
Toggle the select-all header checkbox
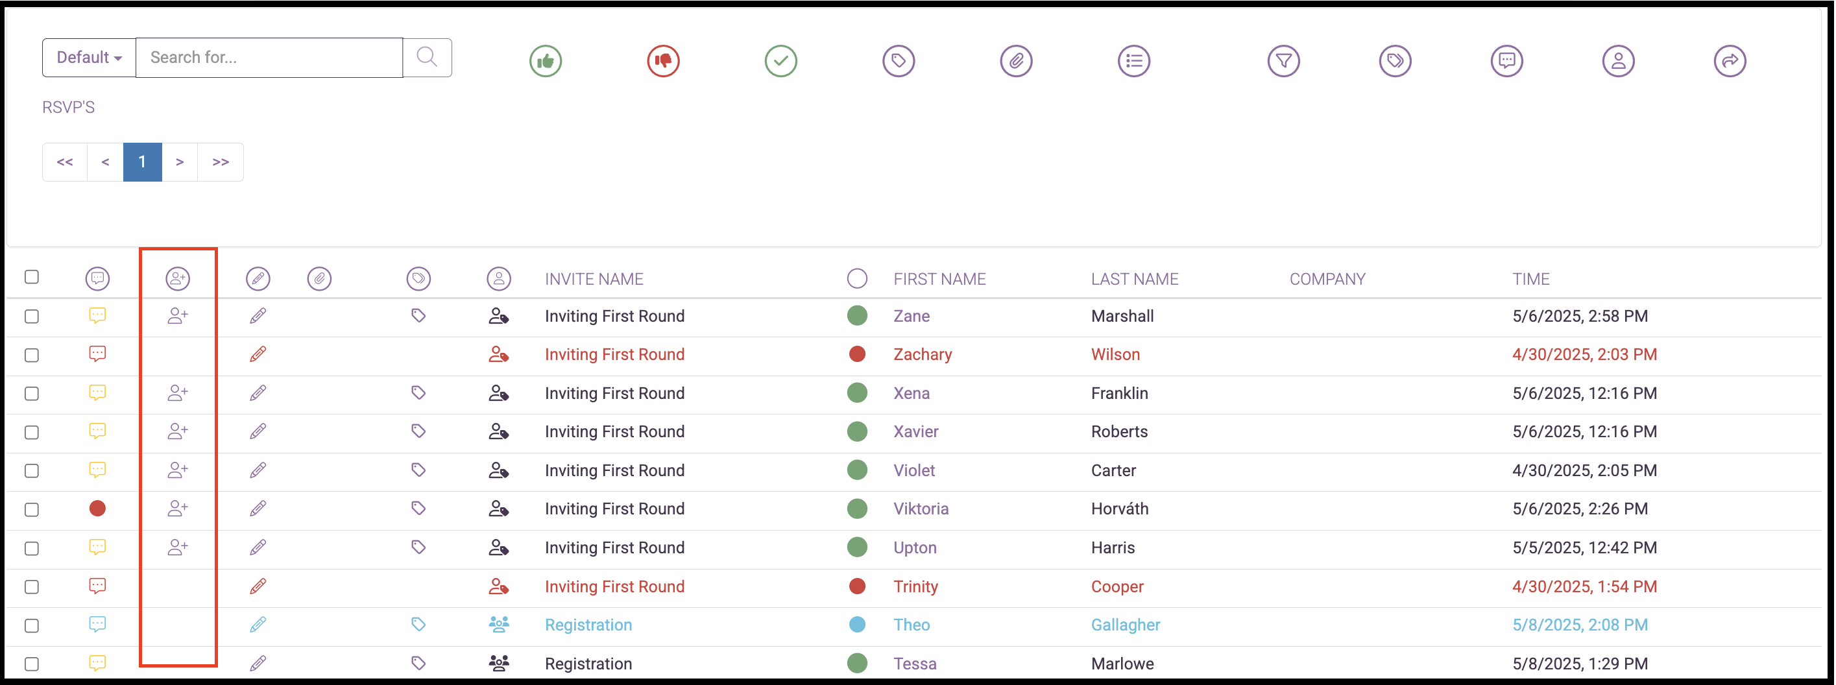pos(31,276)
